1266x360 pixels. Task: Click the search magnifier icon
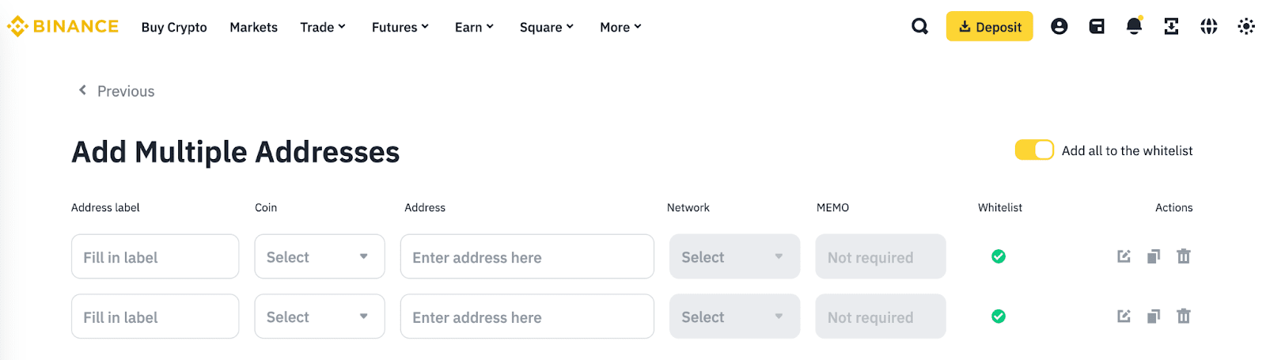pos(919,27)
